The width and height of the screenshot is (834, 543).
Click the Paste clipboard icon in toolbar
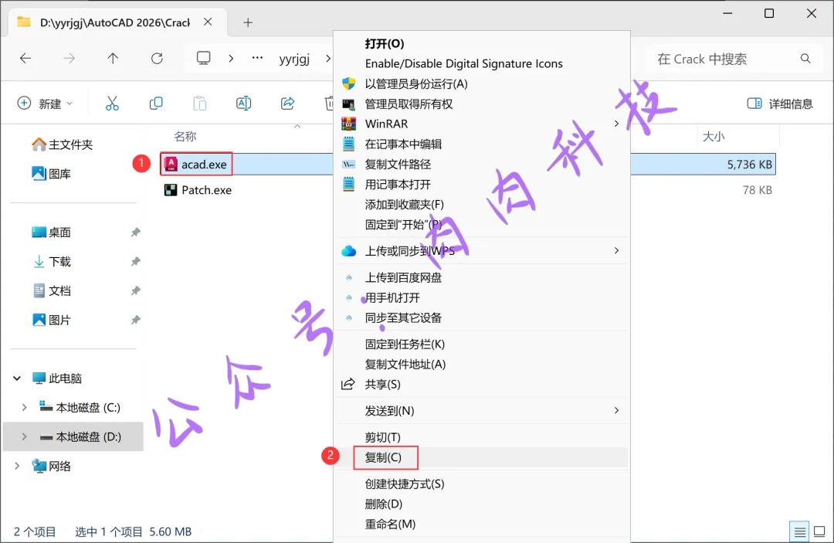(x=200, y=104)
